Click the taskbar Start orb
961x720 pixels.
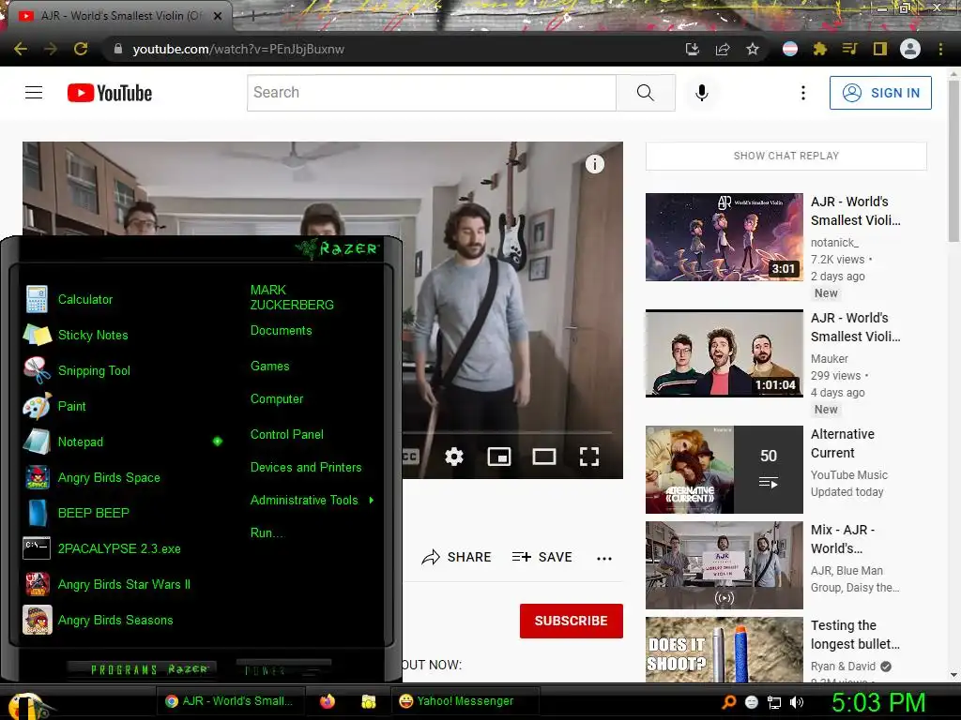(27, 705)
